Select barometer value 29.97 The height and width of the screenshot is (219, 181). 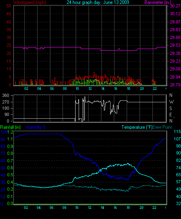click(175, 22)
